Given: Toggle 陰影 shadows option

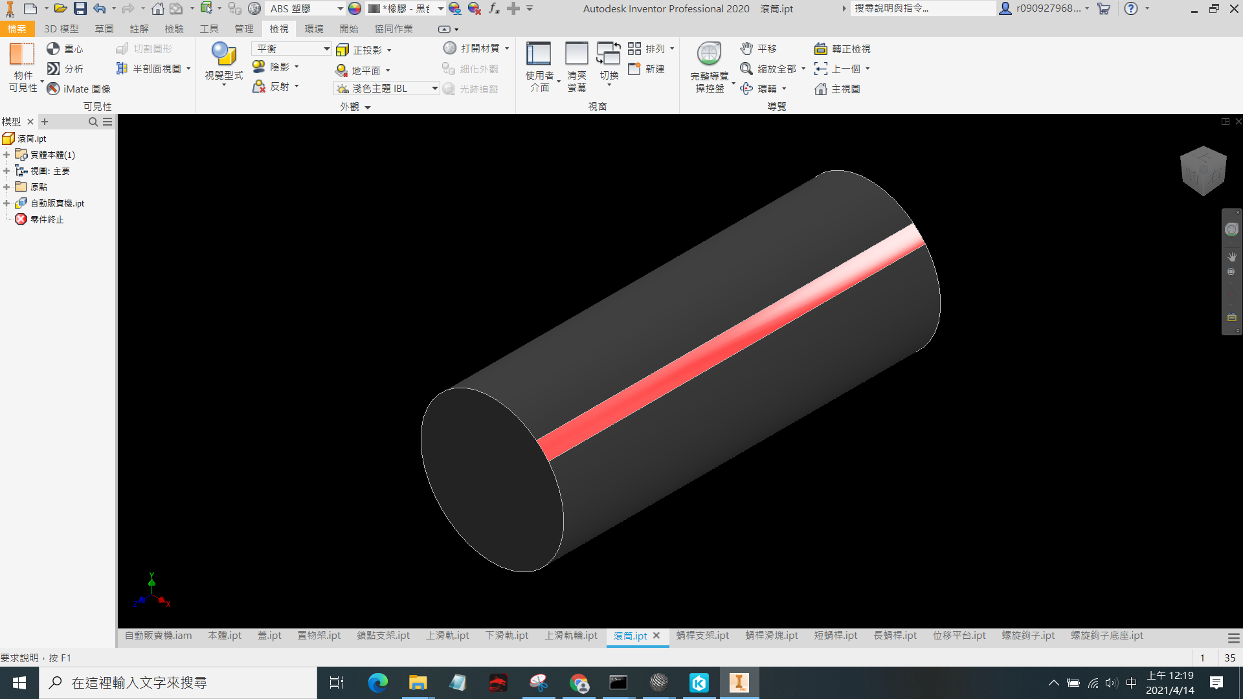Looking at the screenshot, I should (x=275, y=67).
